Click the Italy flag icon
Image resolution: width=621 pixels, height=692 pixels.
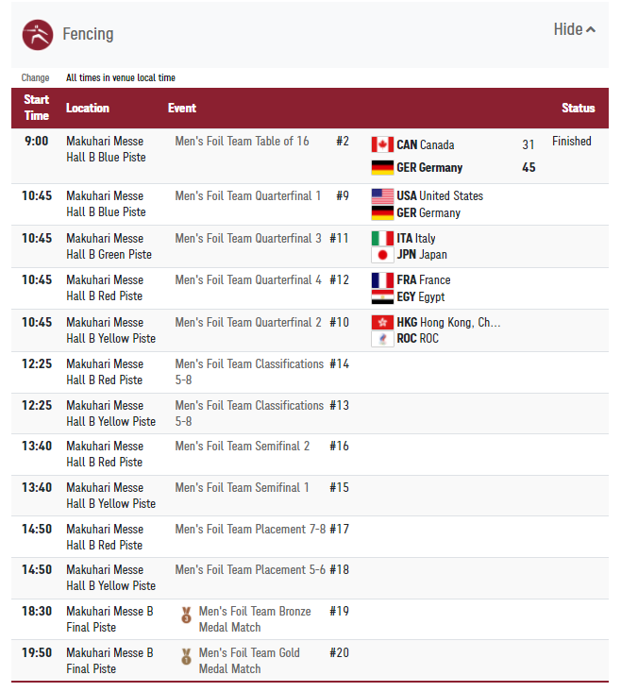[x=382, y=239]
